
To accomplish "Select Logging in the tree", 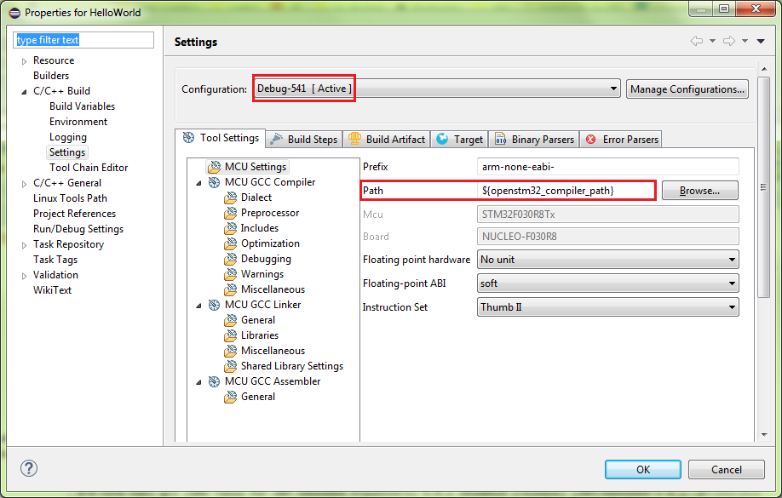I will (68, 137).
